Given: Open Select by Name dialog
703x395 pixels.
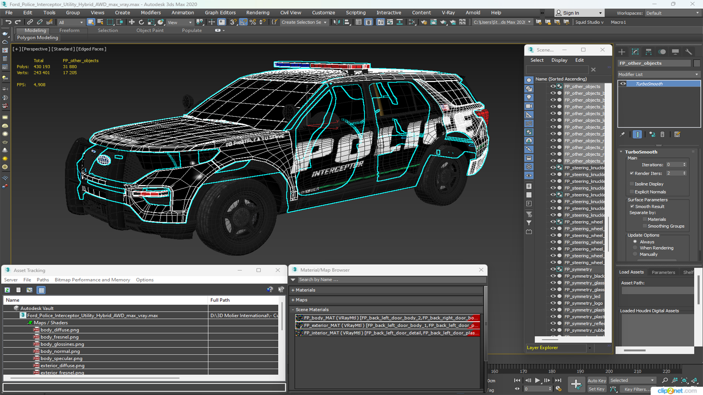Looking at the screenshot, I should pyautogui.click(x=100, y=22).
